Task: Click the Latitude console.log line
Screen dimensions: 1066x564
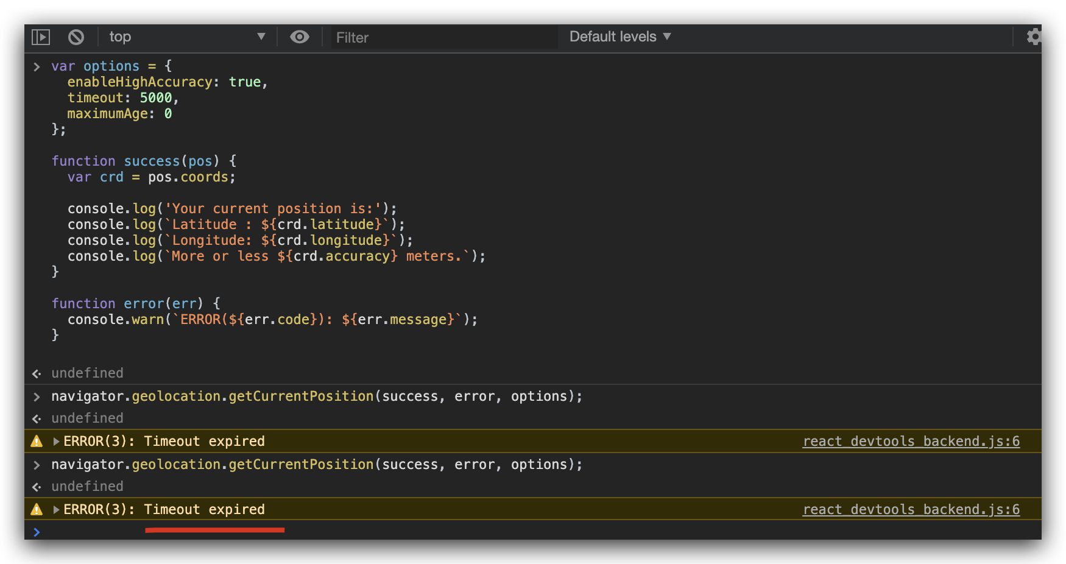Action: 236,225
